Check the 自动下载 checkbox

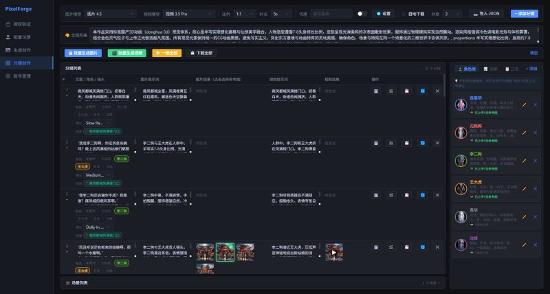[403, 13]
